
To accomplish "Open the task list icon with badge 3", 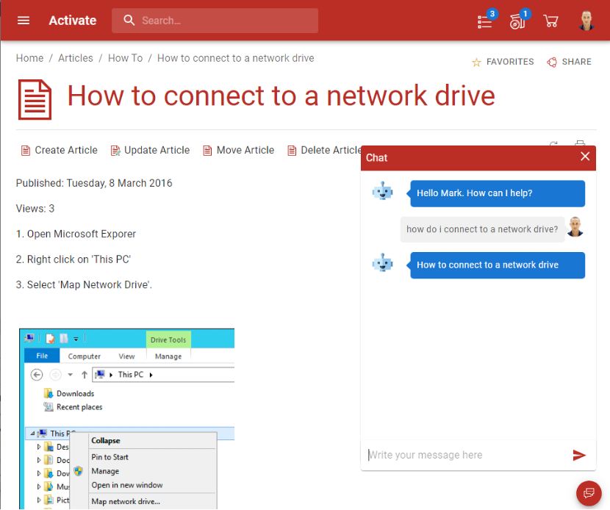I will [485, 21].
